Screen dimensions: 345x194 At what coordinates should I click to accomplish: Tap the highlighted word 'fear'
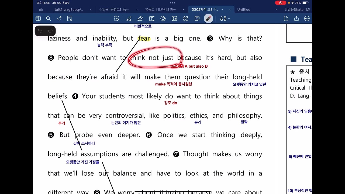pos(144,39)
